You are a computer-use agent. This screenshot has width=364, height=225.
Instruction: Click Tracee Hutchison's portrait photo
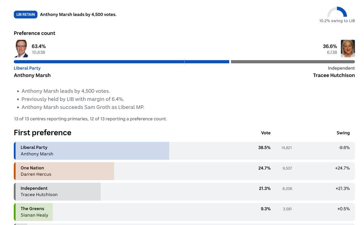(x=348, y=49)
